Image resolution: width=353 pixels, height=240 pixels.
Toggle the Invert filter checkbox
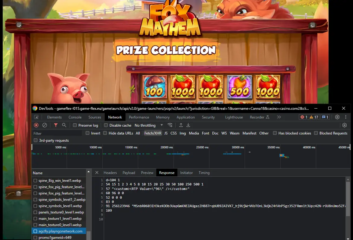pos(87,133)
